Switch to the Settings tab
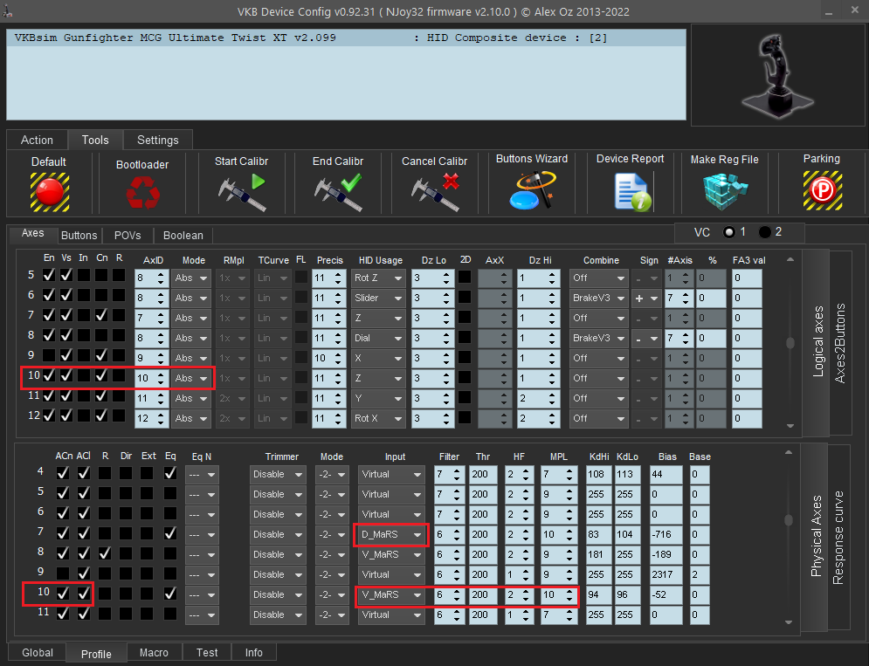The width and height of the screenshot is (869, 666). pos(157,140)
